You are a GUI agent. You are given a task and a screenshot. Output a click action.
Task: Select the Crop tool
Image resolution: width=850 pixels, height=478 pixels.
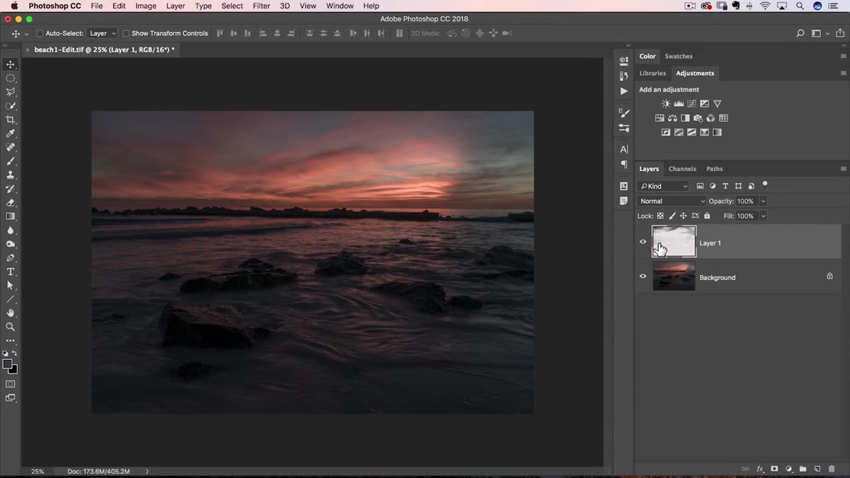point(11,119)
